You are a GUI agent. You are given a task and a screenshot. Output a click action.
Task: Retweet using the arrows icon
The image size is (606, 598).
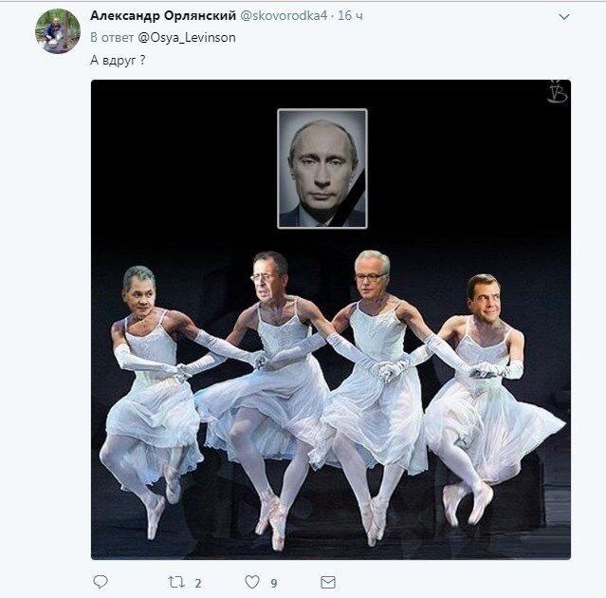point(176,582)
